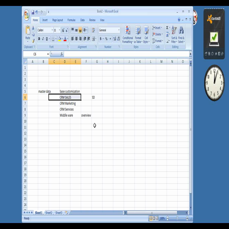Screen dimensions: 229x229
Task: Open Find & Select menu
Action: pos(181,35)
